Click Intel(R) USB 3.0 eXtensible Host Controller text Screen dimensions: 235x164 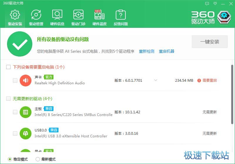[x=71, y=136]
